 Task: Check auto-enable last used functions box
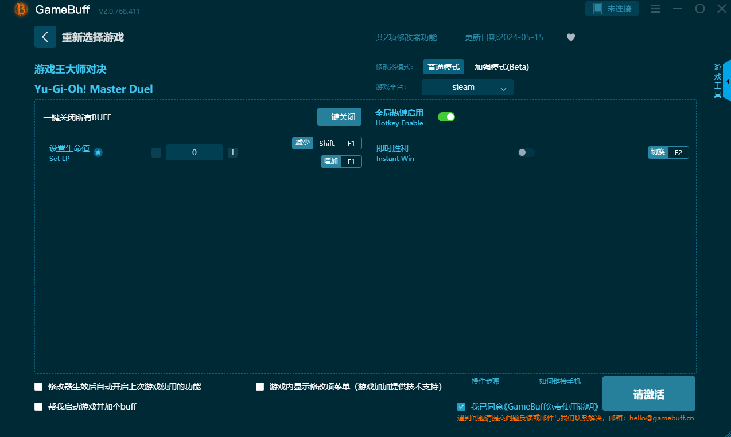tap(38, 387)
